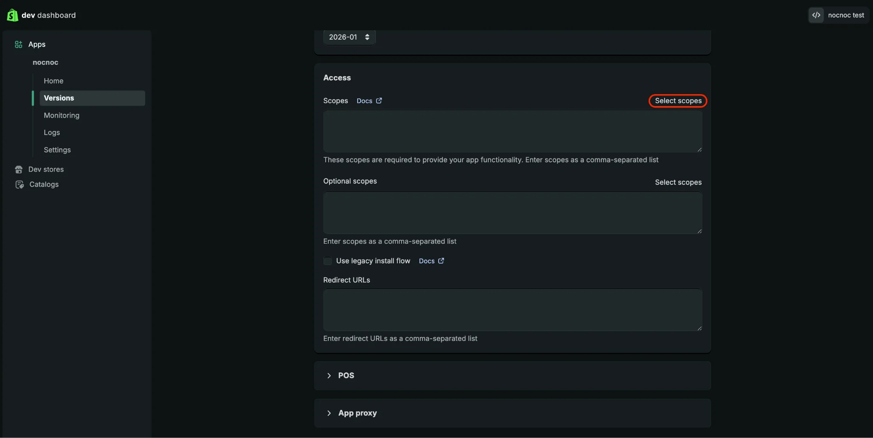873x438 pixels.
Task: Open the Apps grid icon
Action: (18, 44)
